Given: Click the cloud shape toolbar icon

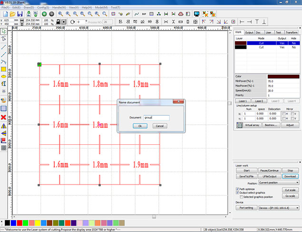Looking at the screenshot, I should click(181, 14).
